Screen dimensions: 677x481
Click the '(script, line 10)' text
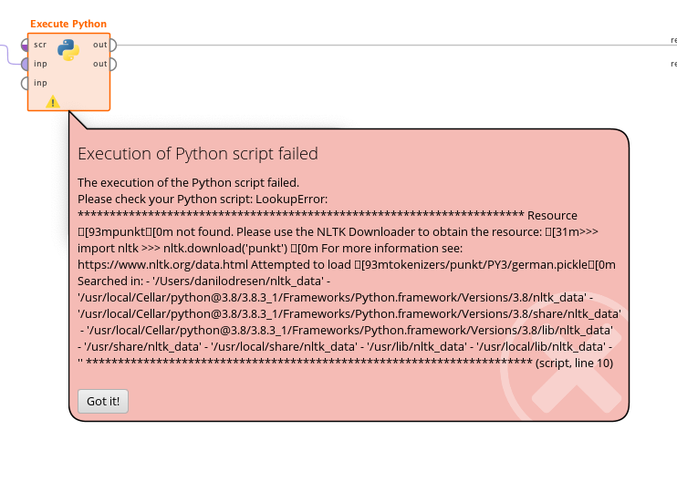[574, 363]
